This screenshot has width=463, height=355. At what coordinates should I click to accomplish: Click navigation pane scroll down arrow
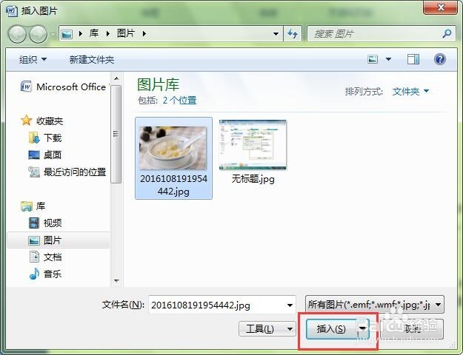pyautogui.click(x=116, y=281)
